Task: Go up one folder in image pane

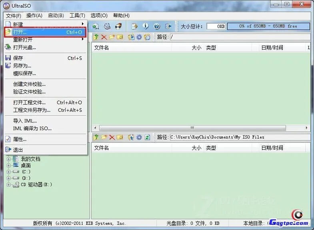Action: point(96,37)
